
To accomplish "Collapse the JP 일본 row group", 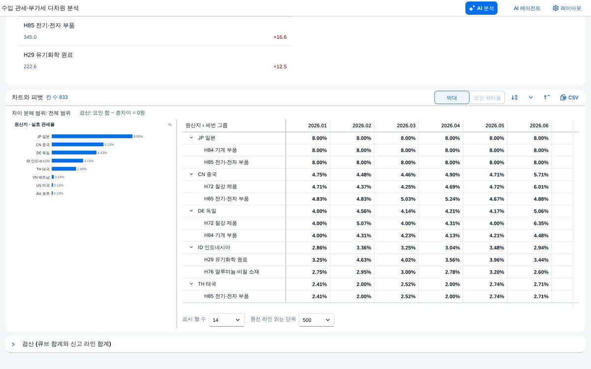I will (192, 138).
